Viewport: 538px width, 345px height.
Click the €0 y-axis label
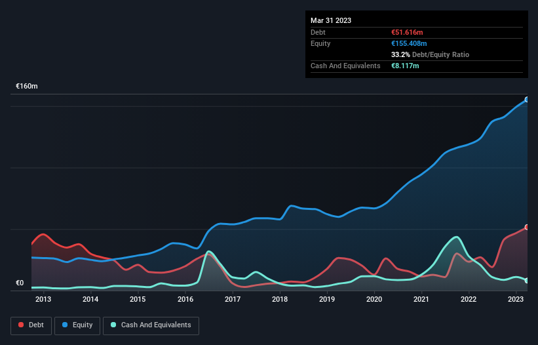(x=20, y=283)
